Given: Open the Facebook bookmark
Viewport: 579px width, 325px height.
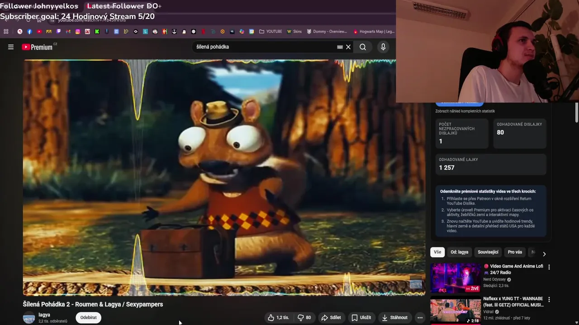Looking at the screenshot, I should point(29,32).
